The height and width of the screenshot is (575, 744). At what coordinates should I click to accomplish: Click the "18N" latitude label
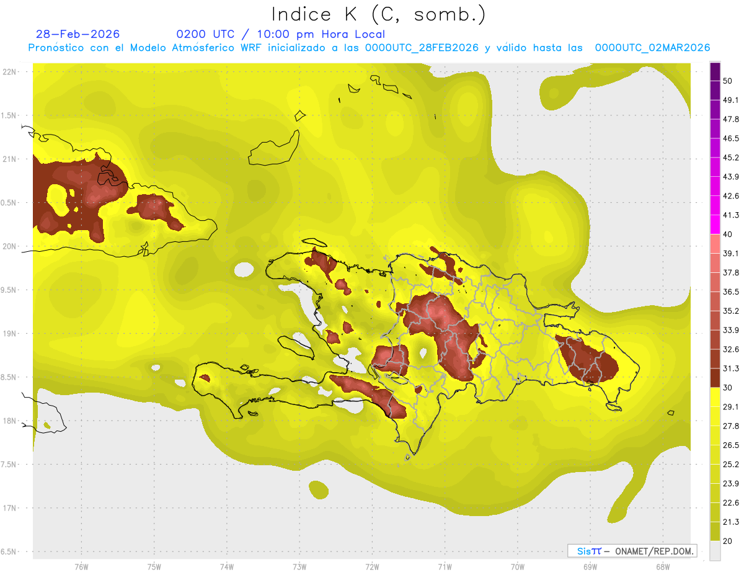coord(11,421)
